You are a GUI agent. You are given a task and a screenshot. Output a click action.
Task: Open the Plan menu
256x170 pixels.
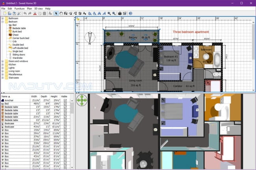click(x=30, y=9)
